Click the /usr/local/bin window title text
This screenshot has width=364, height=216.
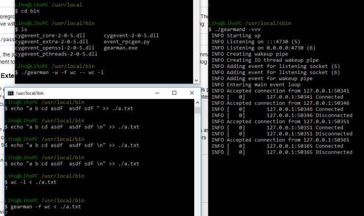click(x=30, y=93)
